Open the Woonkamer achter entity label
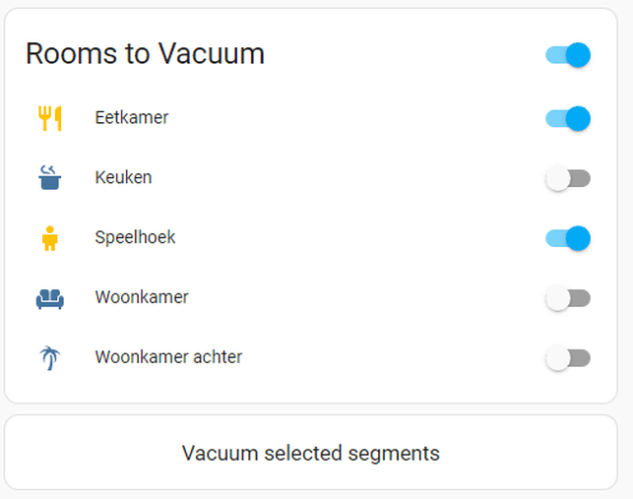 tap(168, 357)
